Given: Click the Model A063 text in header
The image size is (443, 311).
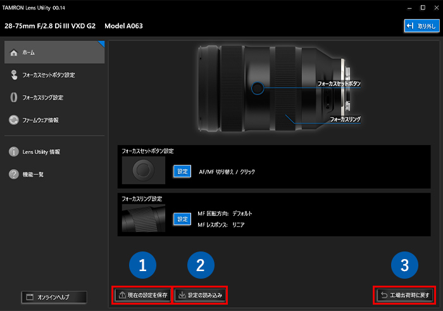Looking at the screenshot, I should coord(123,26).
